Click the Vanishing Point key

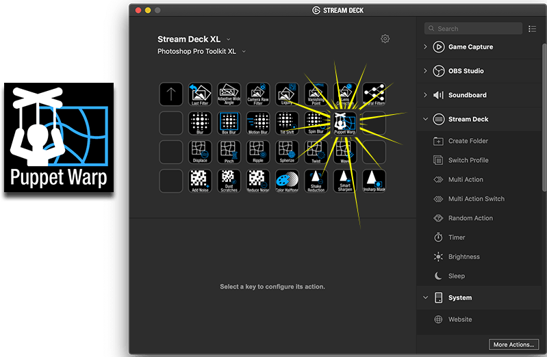pos(316,94)
